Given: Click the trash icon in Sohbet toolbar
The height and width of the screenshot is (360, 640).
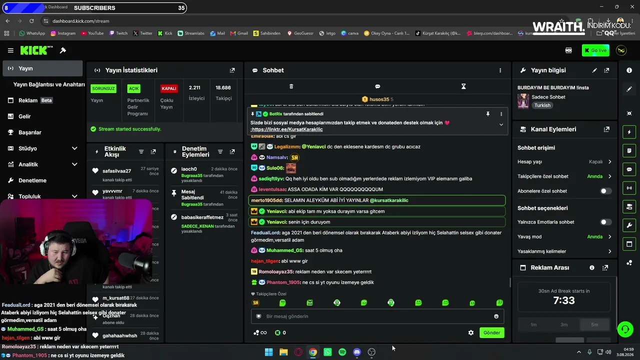Looking at the screenshot, I should tap(291, 86).
